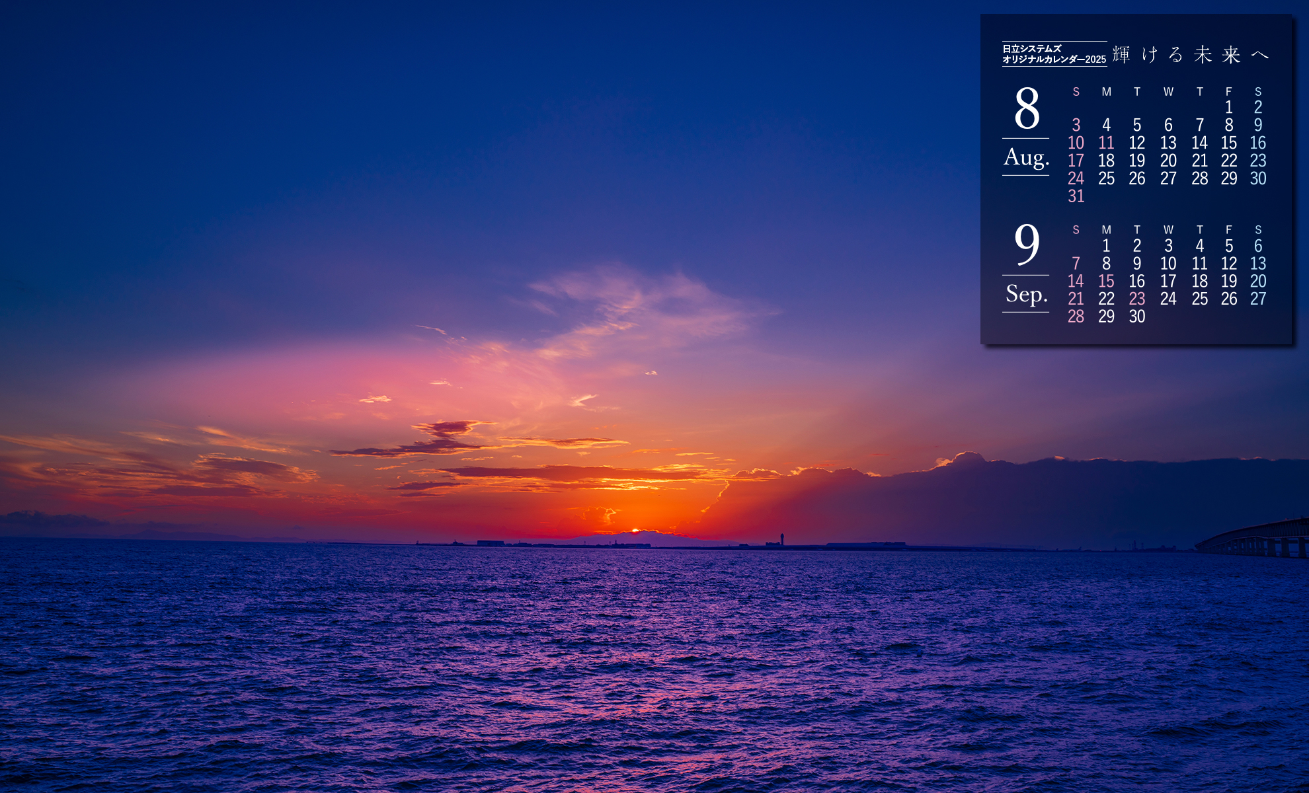Select September 3 in the calendar
Screen dimensions: 1309x793
1168,246
